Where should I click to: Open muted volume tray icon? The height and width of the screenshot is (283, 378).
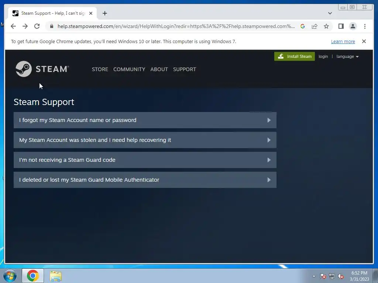(341, 276)
